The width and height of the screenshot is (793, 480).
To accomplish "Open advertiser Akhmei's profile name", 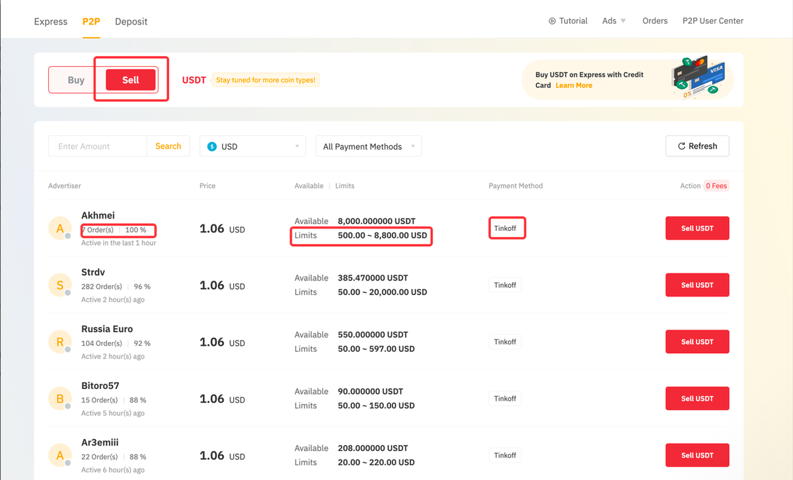I will tap(98, 215).
